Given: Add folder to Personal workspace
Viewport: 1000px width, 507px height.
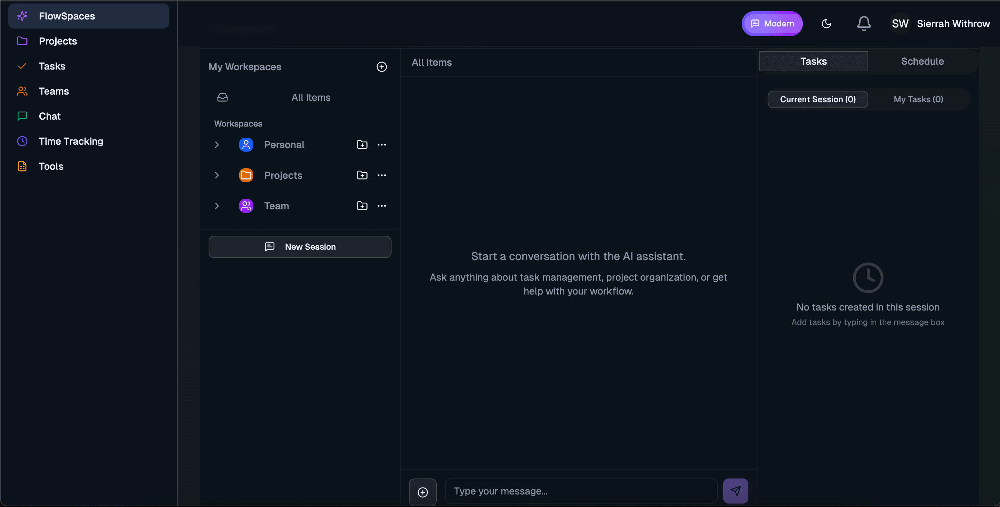Looking at the screenshot, I should [362, 144].
